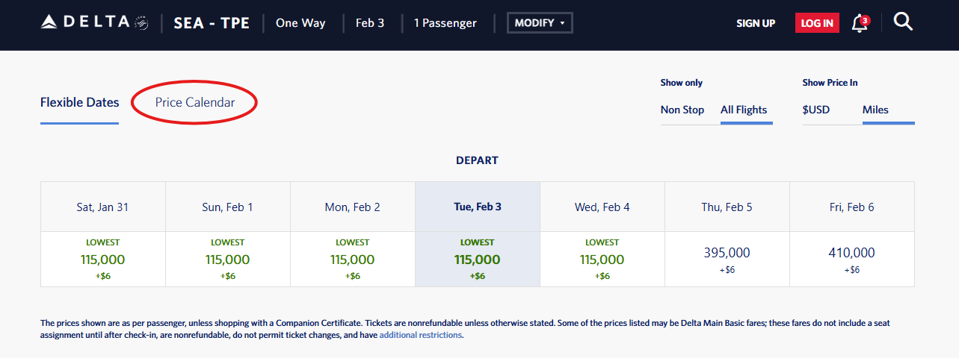Open the search magnifier icon
This screenshot has width=959, height=358.
tap(903, 22)
